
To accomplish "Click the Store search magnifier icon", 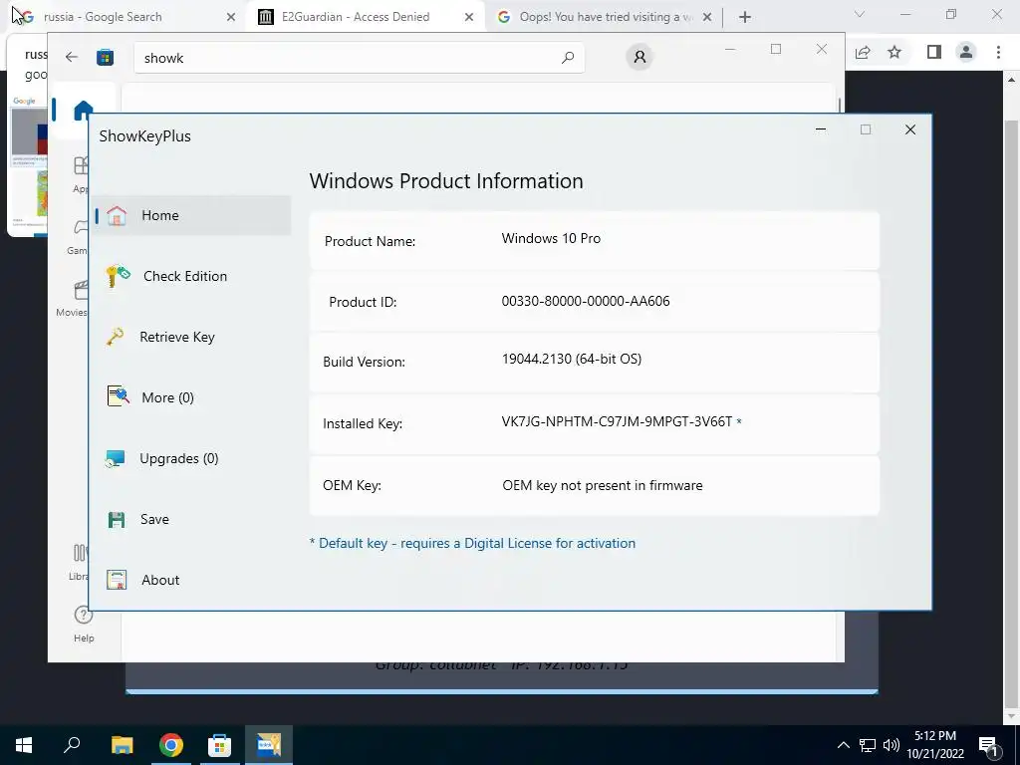I will tap(567, 58).
